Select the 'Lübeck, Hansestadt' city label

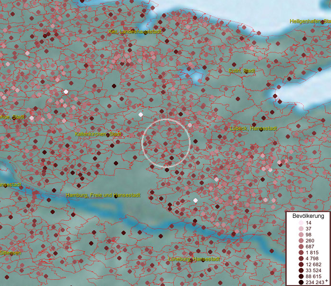[253, 128]
